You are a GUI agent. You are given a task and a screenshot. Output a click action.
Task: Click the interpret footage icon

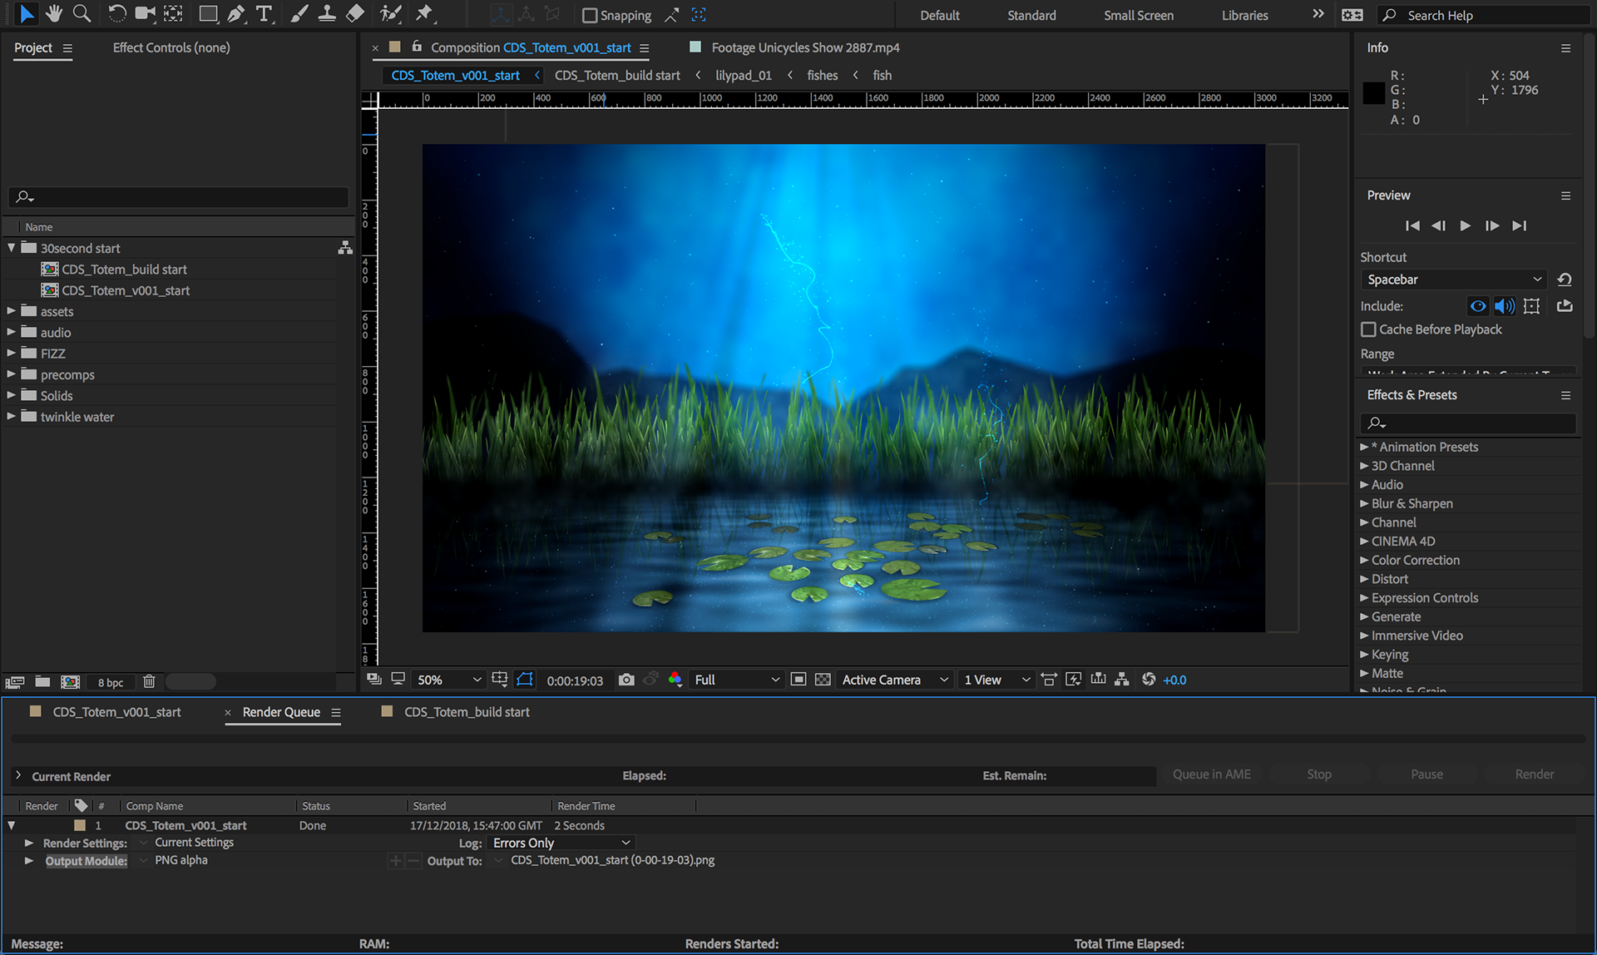pyautogui.click(x=15, y=682)
